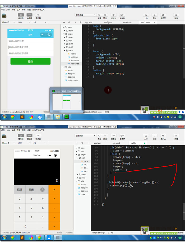Toggle the 调试器 debugger panel in Test2 window

click(x=38, y=135)
